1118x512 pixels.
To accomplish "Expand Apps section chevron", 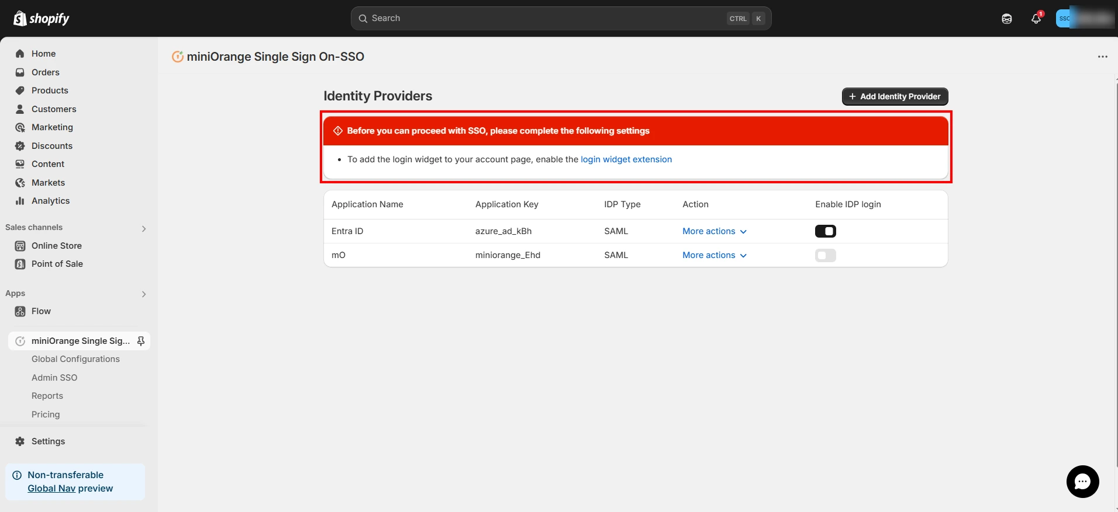I will pos(144,294).
